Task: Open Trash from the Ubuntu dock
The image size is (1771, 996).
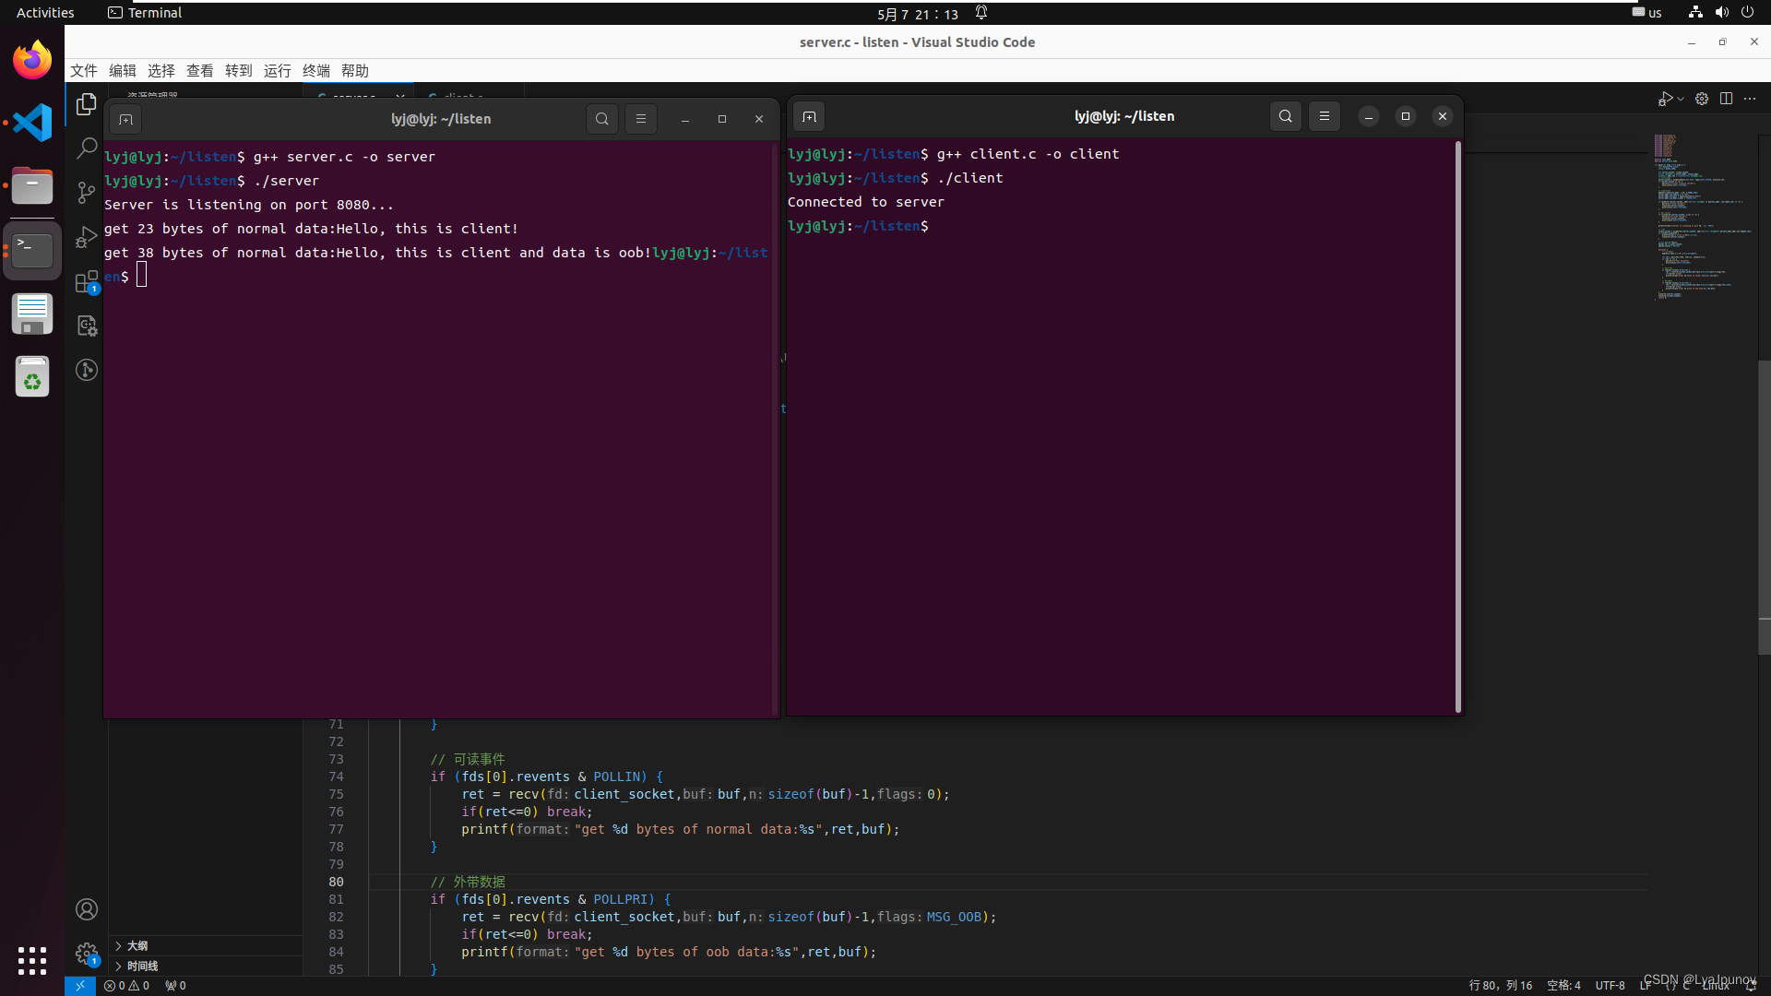Action: click(32, 376)
